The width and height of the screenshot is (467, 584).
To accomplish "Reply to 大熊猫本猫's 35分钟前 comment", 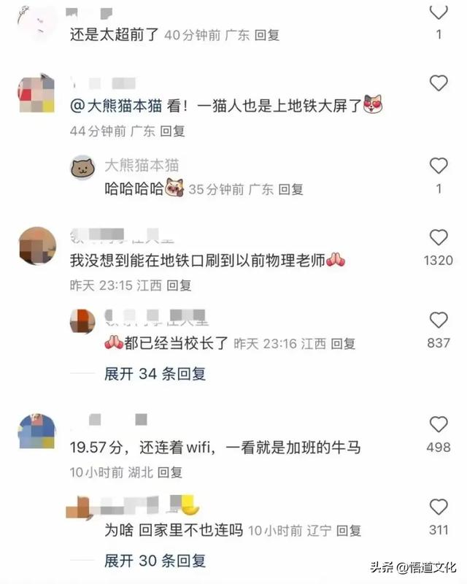I will [x=291, y=189].
